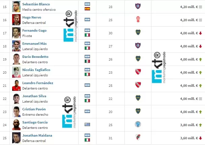Click the 4,20 mill. € value for Sebastián Blanco
Viewport: 205px width, 145px height.
[x=188, y=7]
